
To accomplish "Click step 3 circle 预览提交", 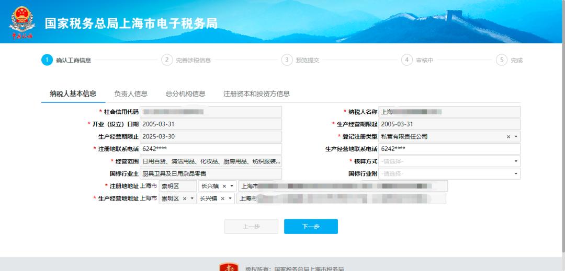I will click(287, 60).
